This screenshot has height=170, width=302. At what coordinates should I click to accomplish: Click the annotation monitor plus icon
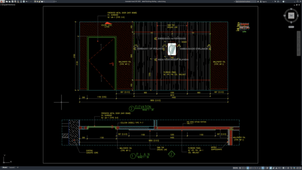coord(288,168)
